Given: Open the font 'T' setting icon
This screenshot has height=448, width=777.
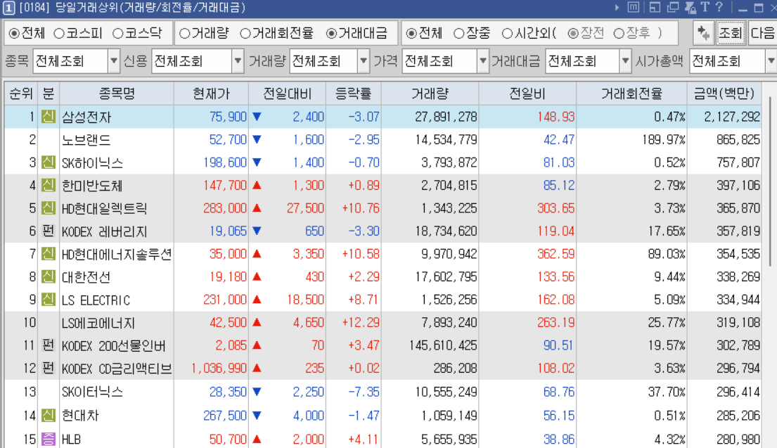Looking at the screenshot, I should (705, 8).
